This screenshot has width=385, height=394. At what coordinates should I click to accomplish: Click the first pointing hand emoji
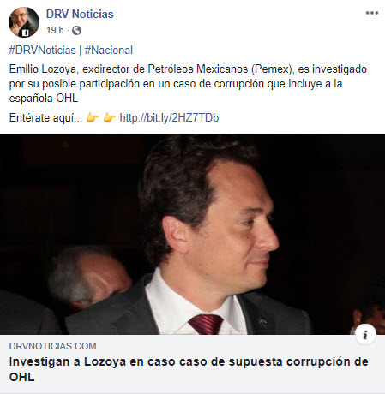click(x=92, y=117)
